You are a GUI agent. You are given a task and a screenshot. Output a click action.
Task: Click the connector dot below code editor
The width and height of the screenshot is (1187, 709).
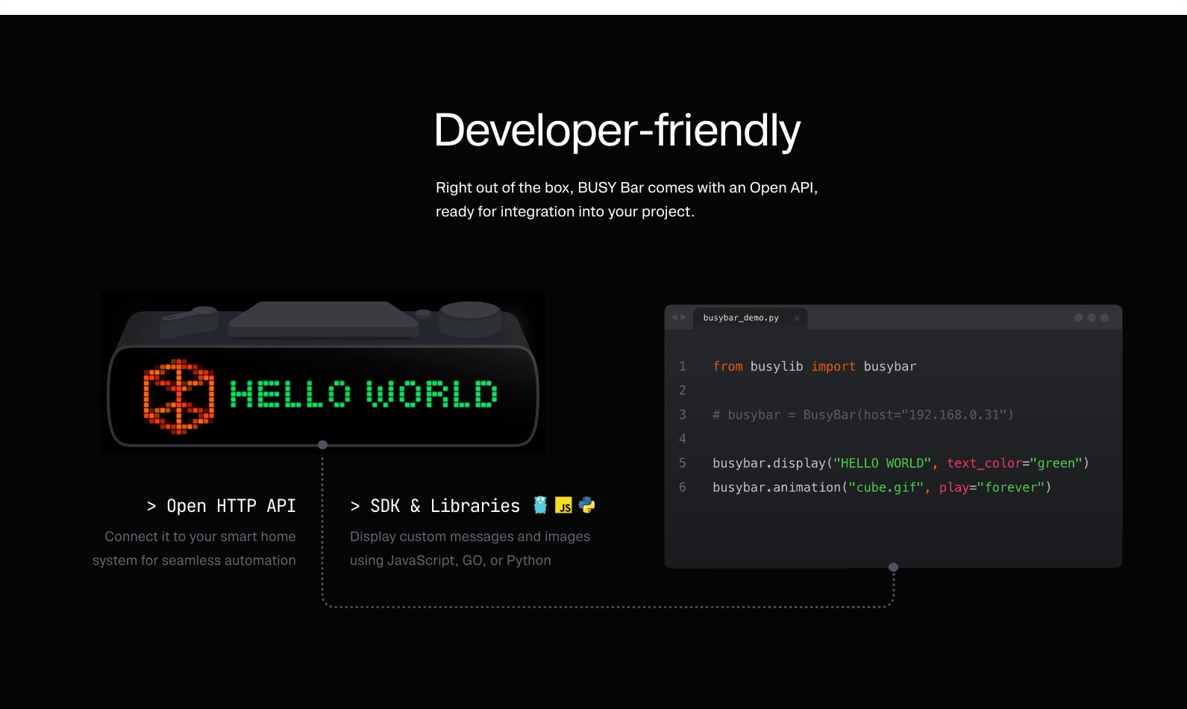click(x=893, y=567)
